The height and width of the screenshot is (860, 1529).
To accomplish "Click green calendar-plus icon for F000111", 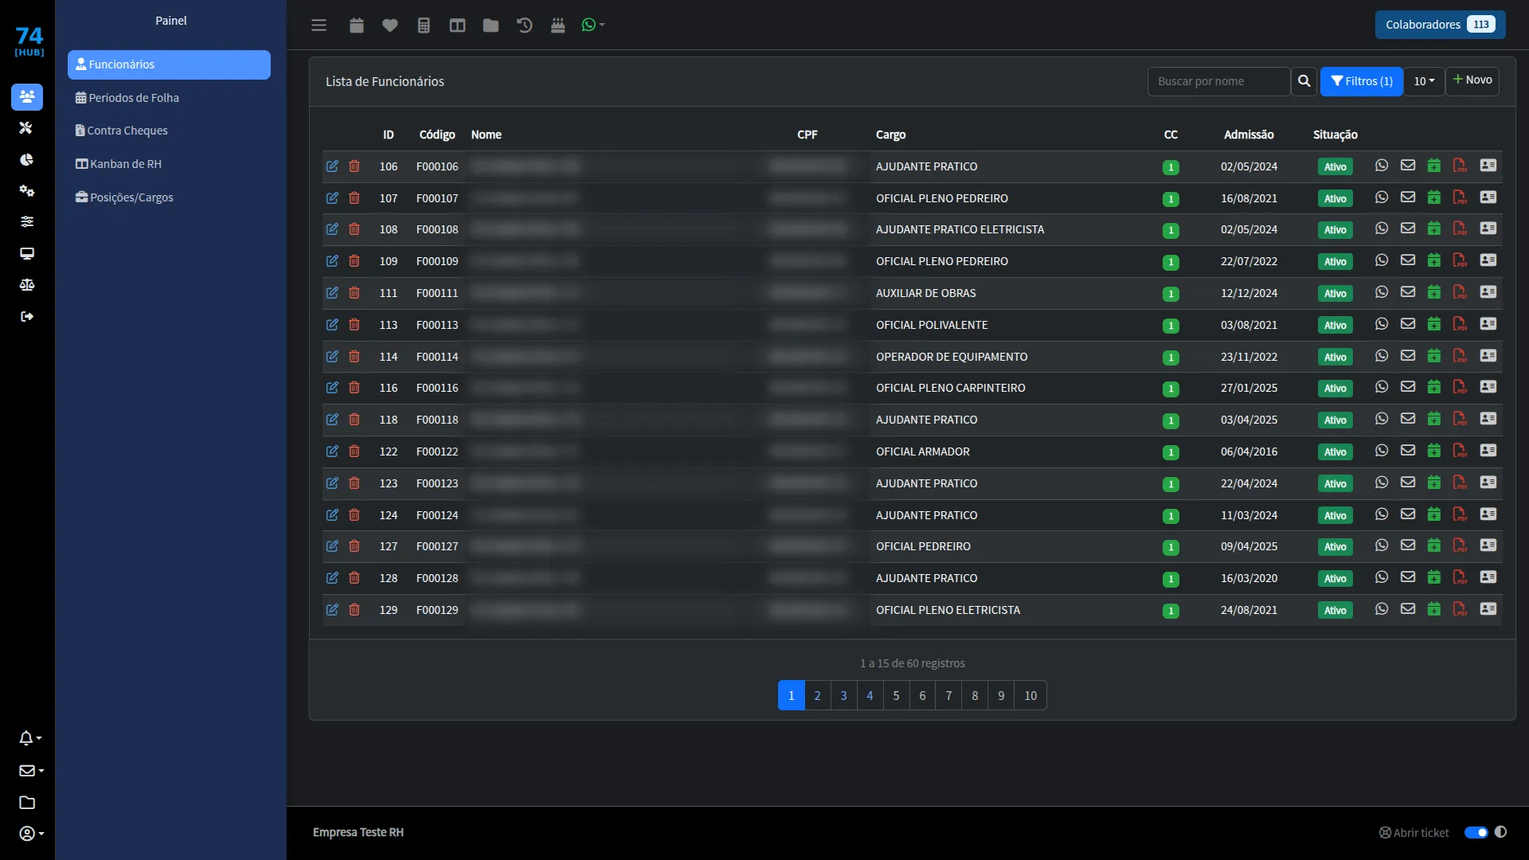I will coord(1434,293).
